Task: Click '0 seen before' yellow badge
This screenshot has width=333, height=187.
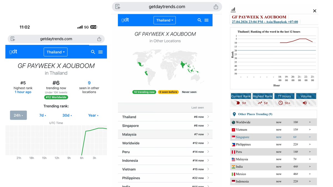Action: tap(168, 92)
